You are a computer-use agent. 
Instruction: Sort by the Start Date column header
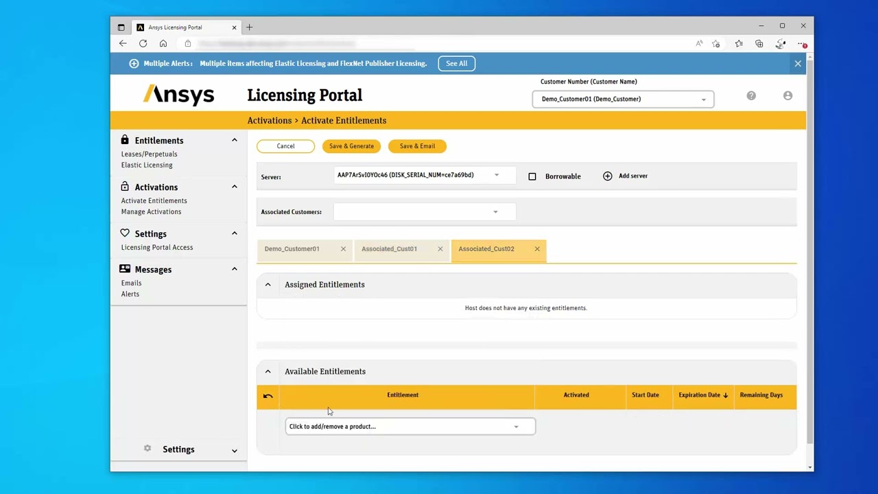[x=645, y=395]
